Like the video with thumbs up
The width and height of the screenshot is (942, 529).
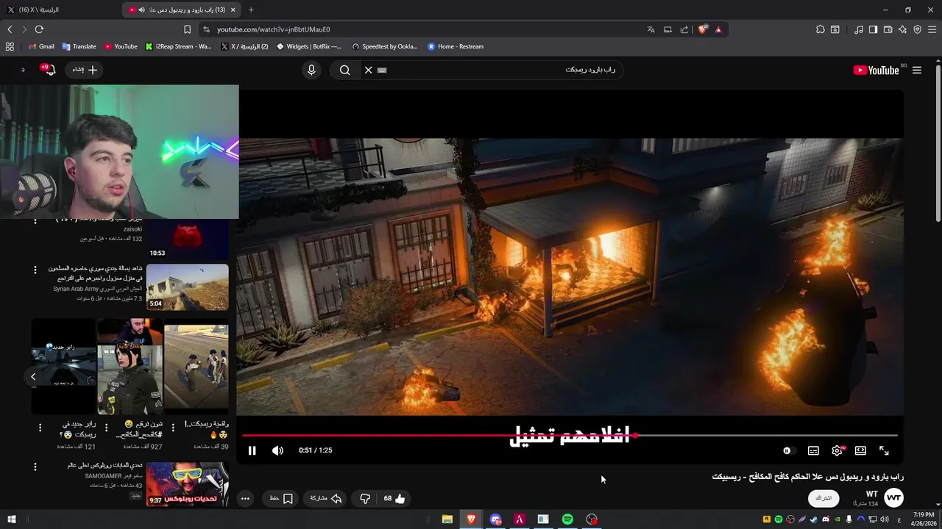pyautogui.click(x=394, y=498)
